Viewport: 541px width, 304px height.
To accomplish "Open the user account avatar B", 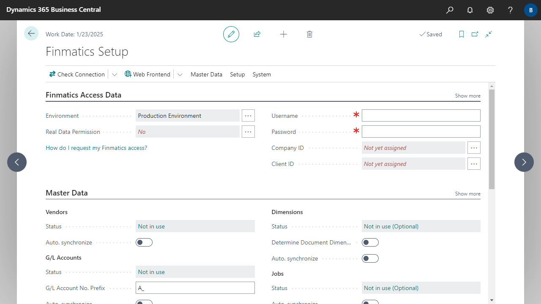I will 531,10.
